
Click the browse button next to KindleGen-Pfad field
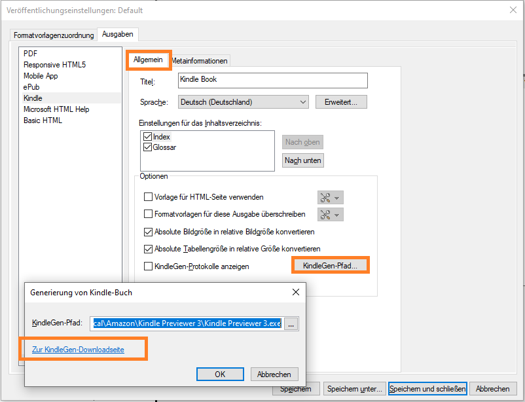291,323
